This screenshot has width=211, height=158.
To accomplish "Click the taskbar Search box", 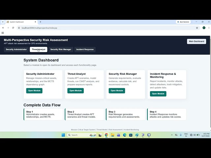I will click(82, 135).
